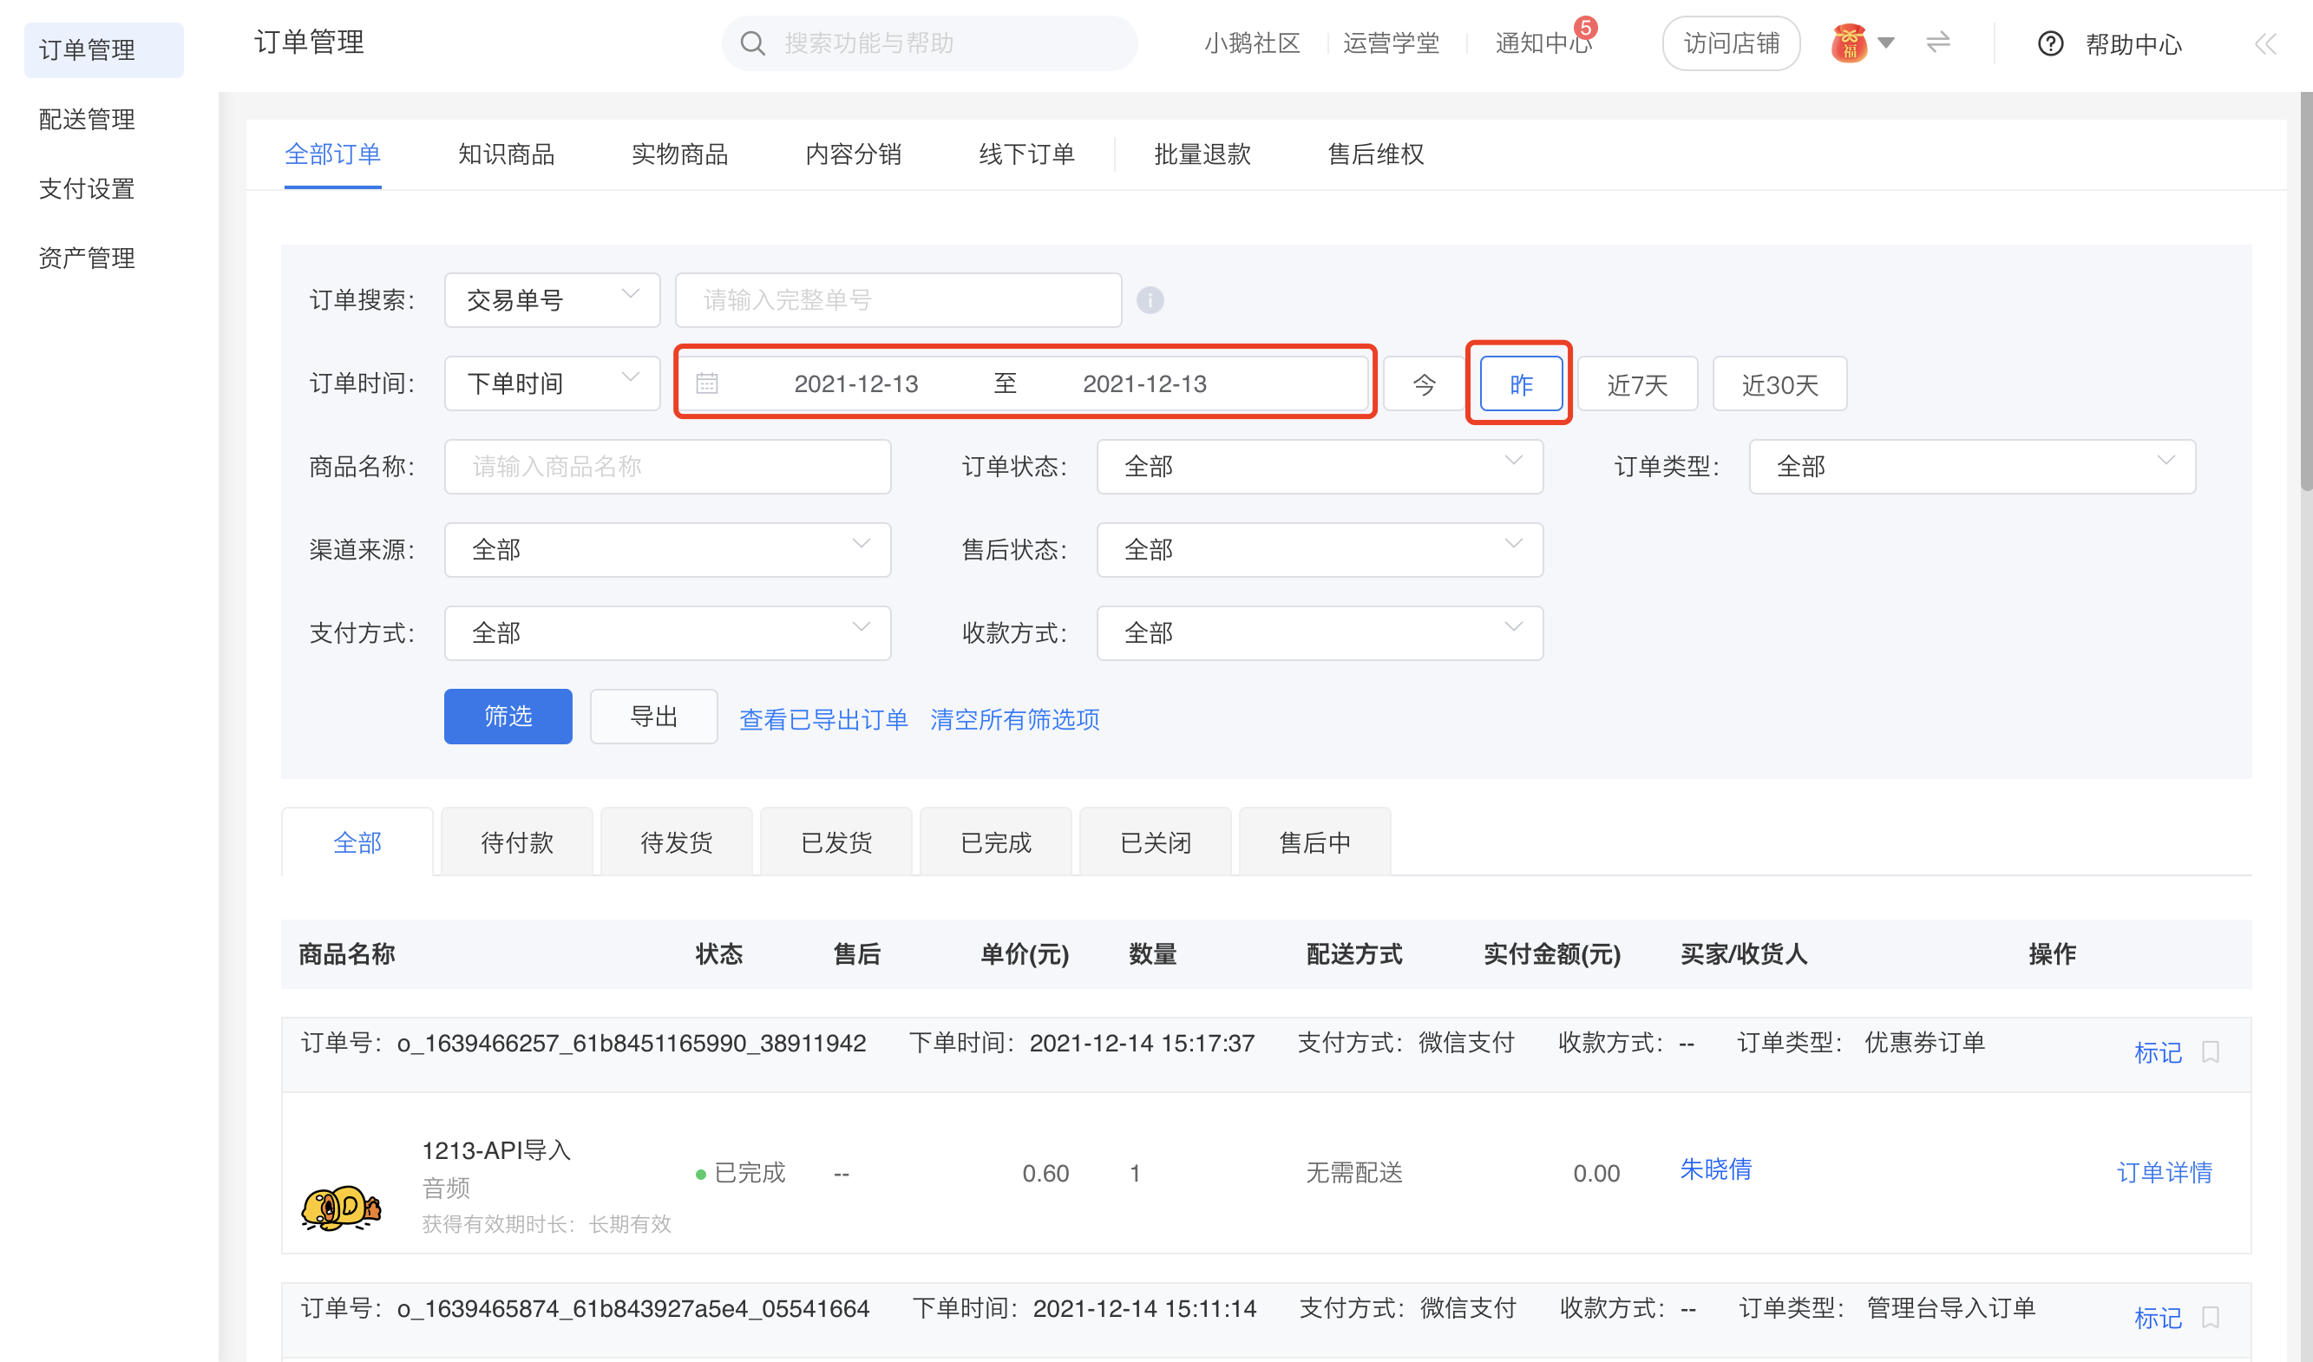Open the 查看已导出订单 link

click(x=823, y=718)
